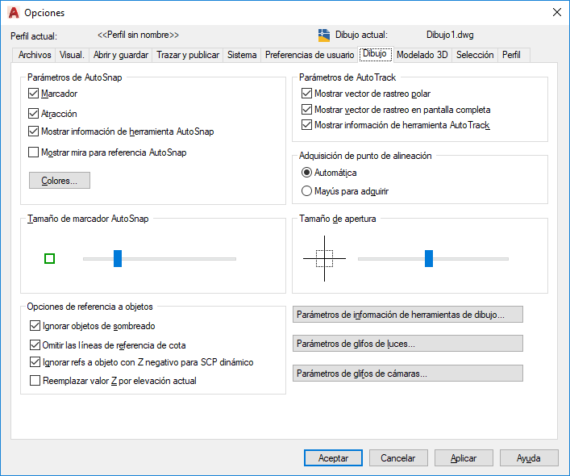Disable Mostrar información de herramienta AutoSnap

pos(33,132)
